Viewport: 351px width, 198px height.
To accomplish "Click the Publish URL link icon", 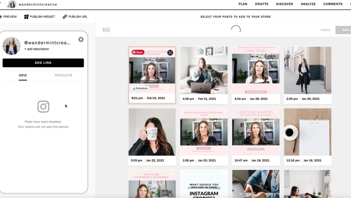I will [65, 17].
